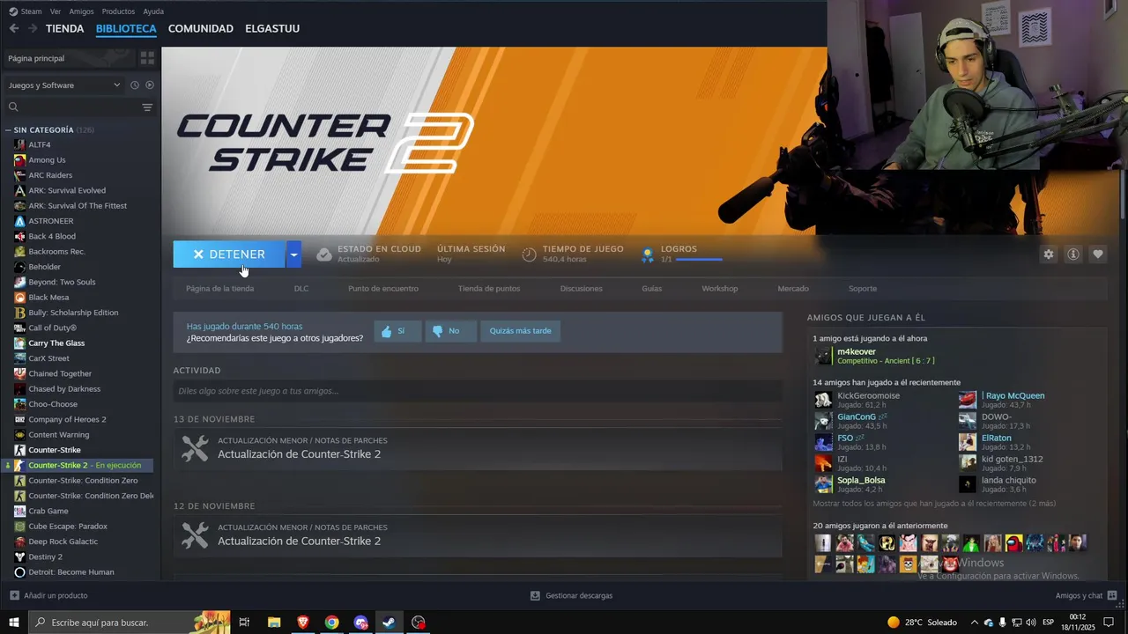Open the Soporte tab
1128x634 pixels.
863,289
